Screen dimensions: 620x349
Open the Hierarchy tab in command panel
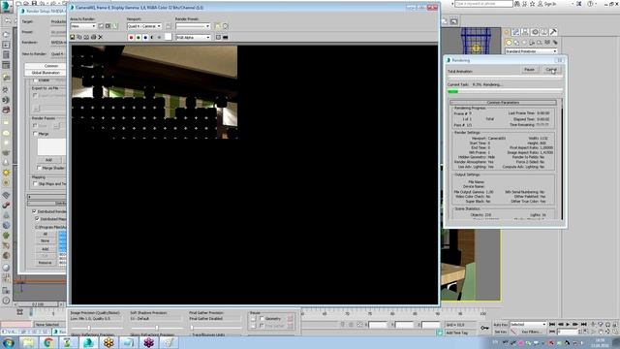[525, 32]
